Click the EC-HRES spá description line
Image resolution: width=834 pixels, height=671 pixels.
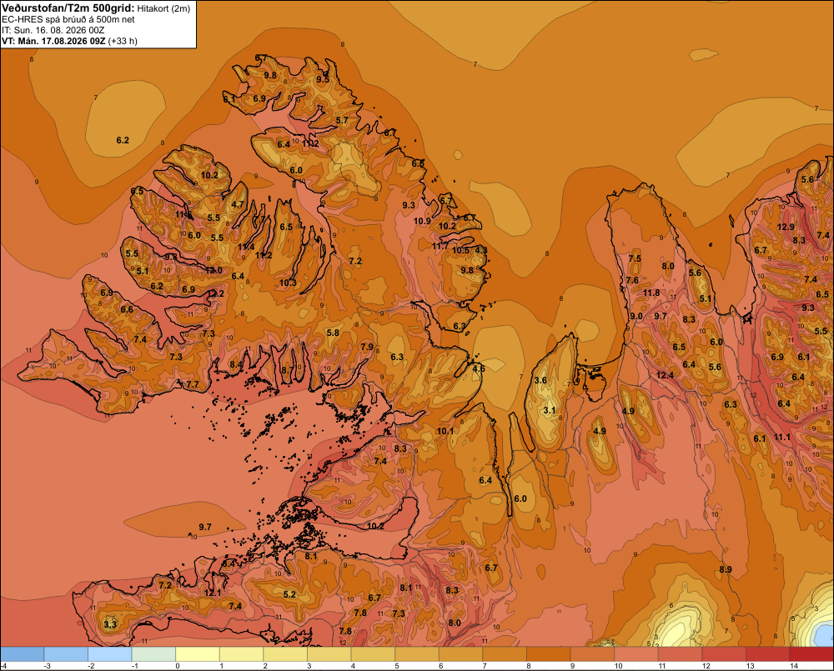coord(68,20)
